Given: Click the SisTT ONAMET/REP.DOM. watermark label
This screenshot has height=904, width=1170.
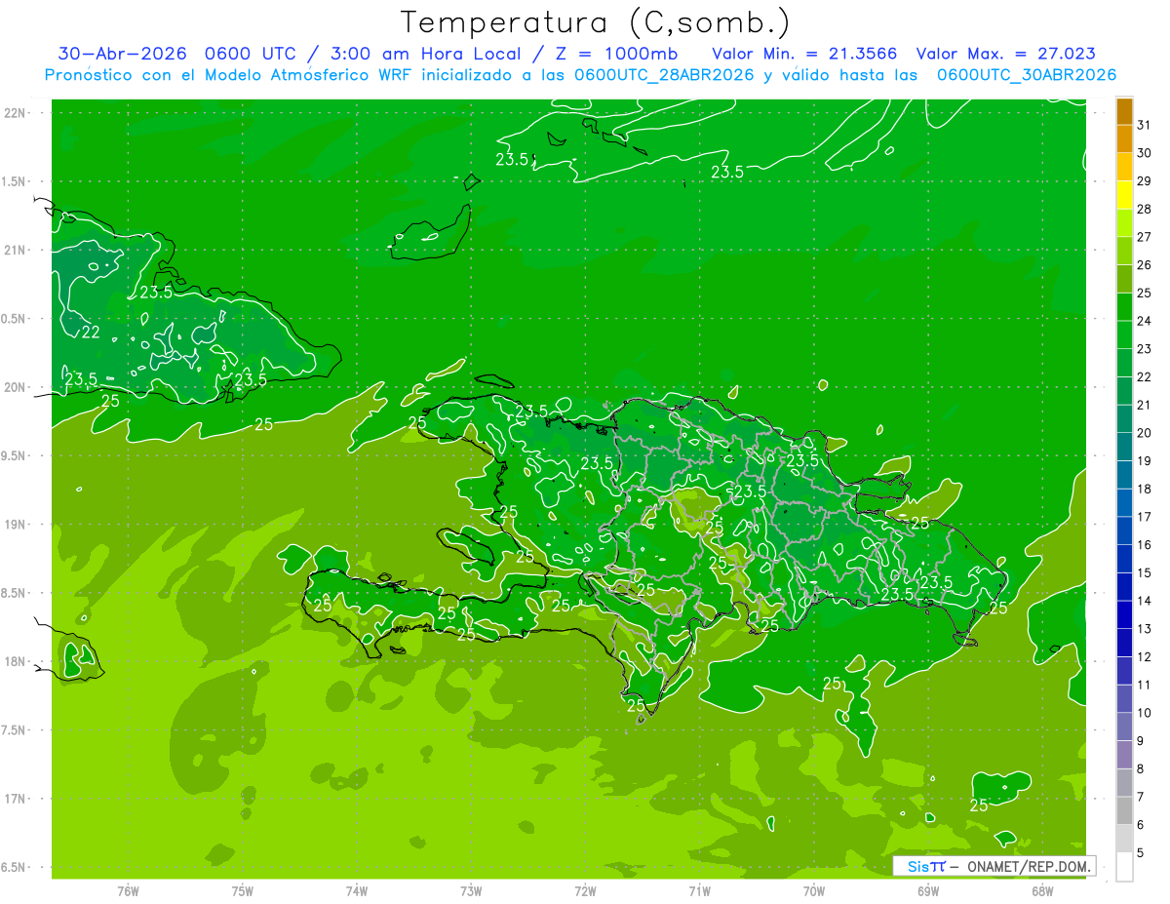Looking at the screenshot, I should click(994, 866).
